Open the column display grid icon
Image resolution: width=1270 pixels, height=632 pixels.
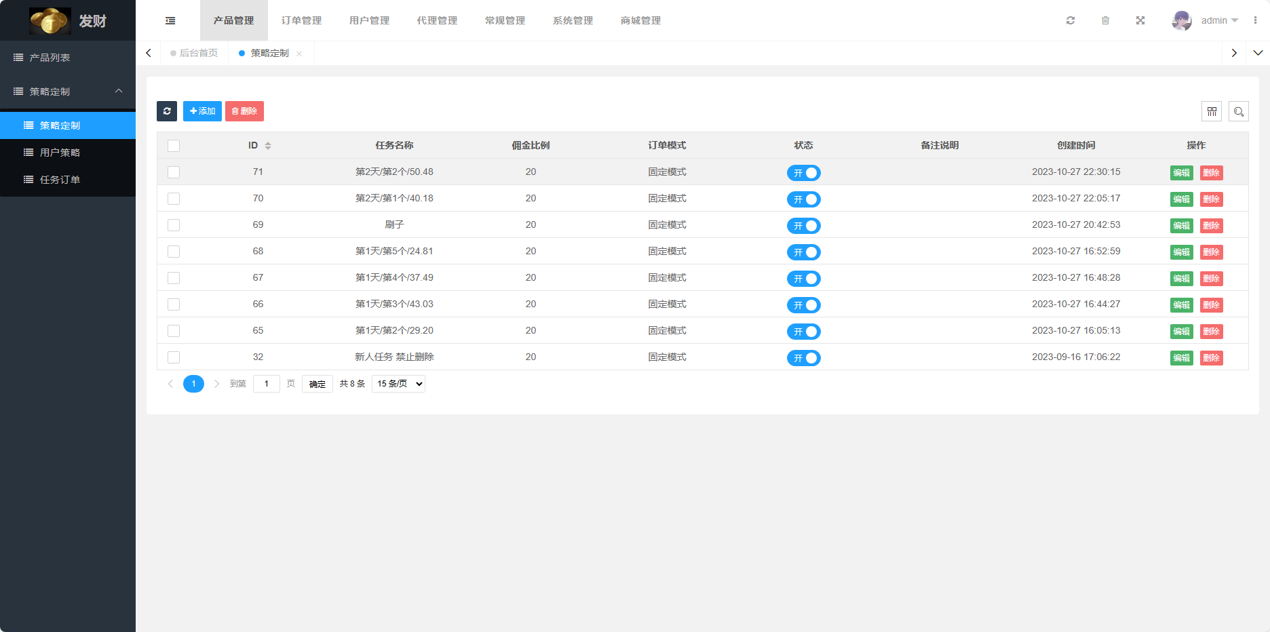[x=1212, y=111]
